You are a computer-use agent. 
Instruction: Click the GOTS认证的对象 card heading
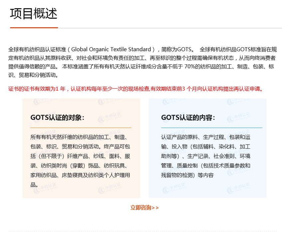[57, 118]
